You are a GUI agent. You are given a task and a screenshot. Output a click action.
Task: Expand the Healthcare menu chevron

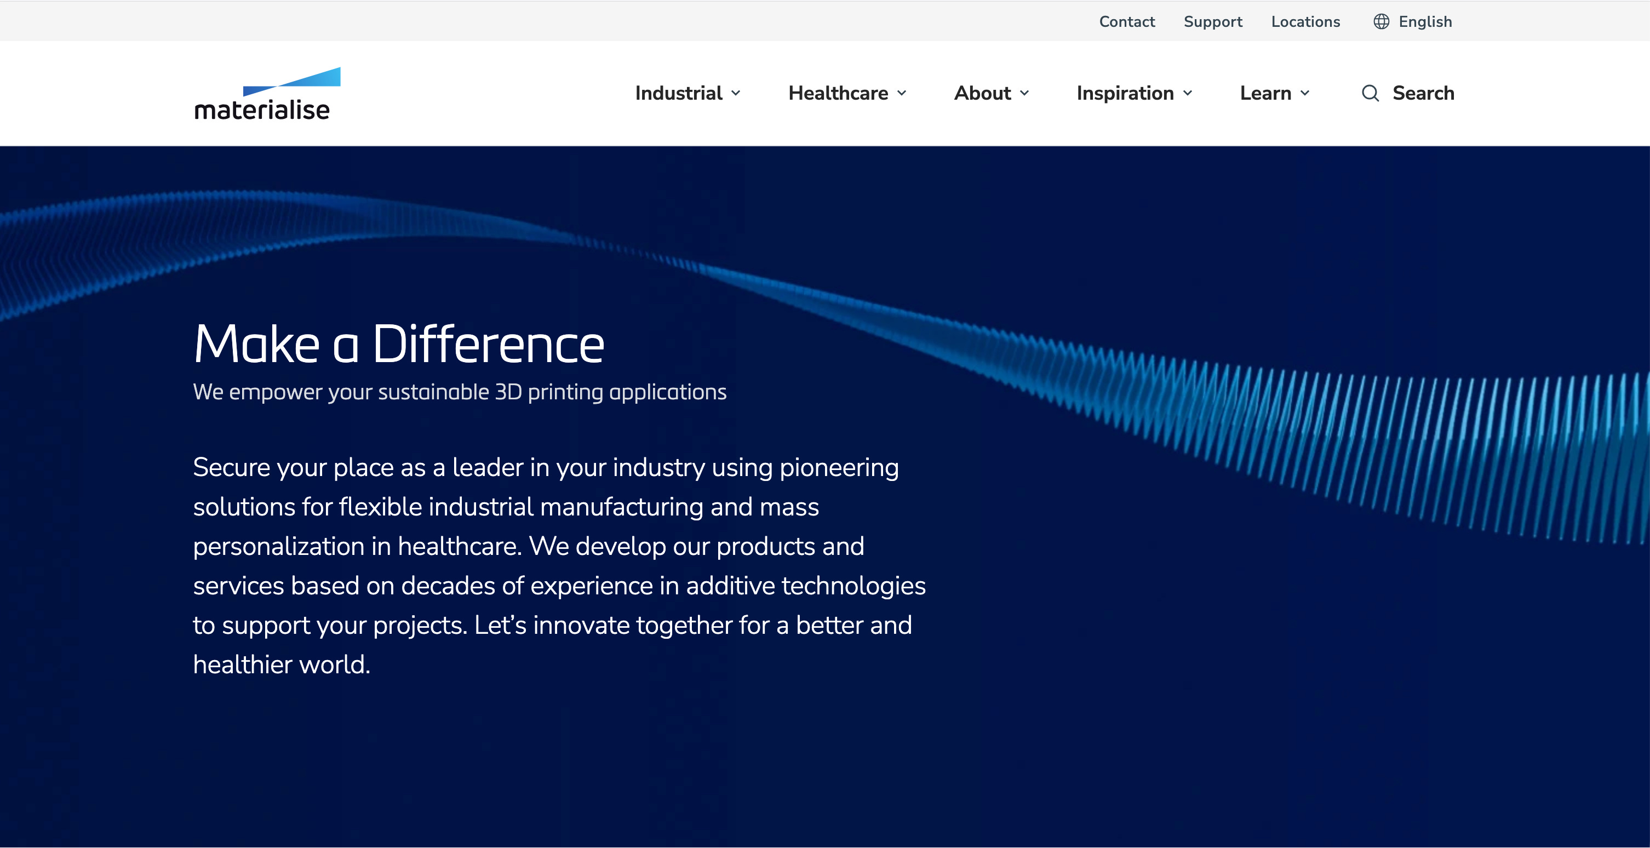pos(902,94)
